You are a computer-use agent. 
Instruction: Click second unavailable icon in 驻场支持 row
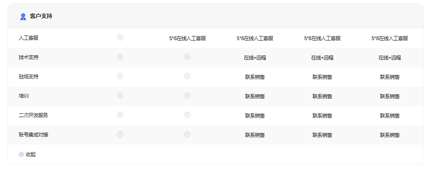point(187,77)
